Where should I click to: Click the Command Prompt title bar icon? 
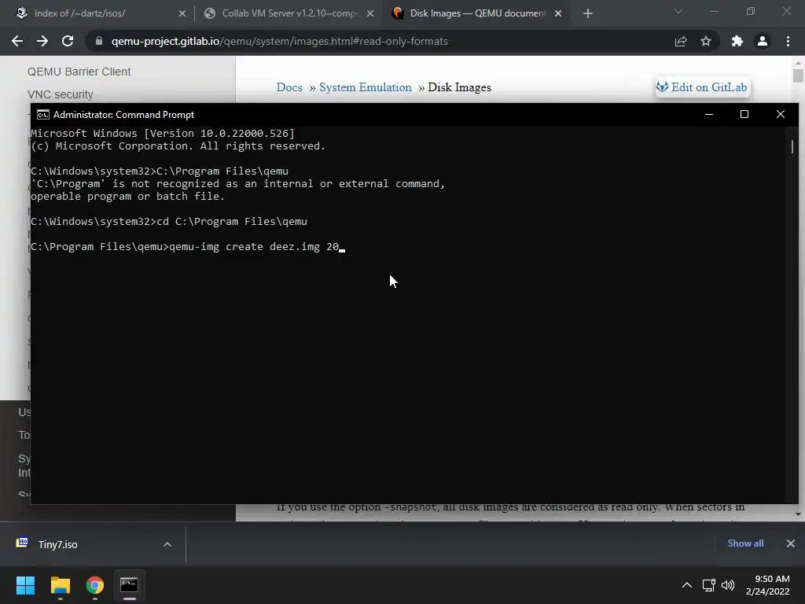point(43,115)
